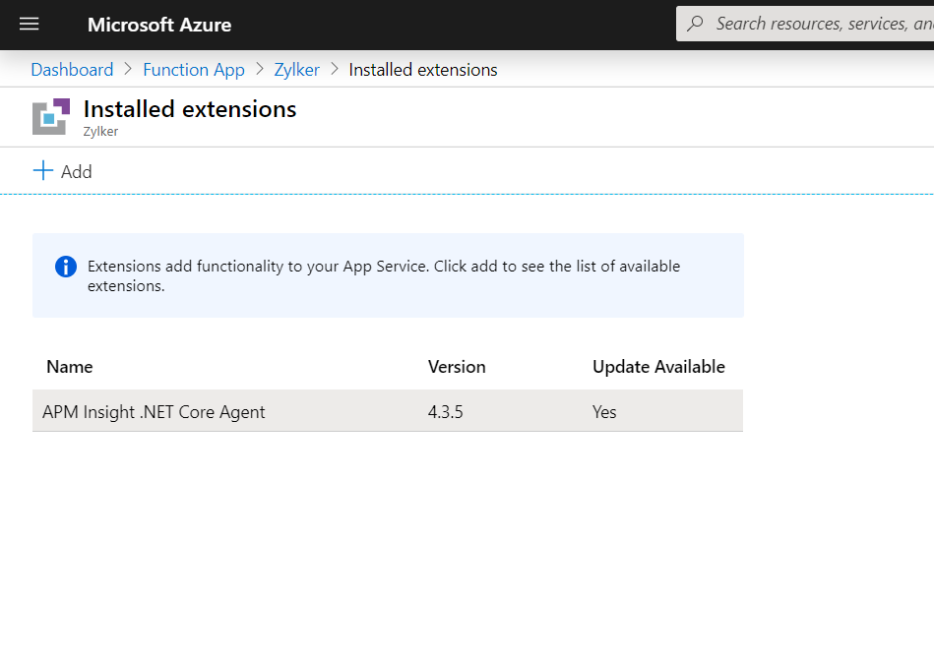Click the Installed extensions page heading

point(190,109)
